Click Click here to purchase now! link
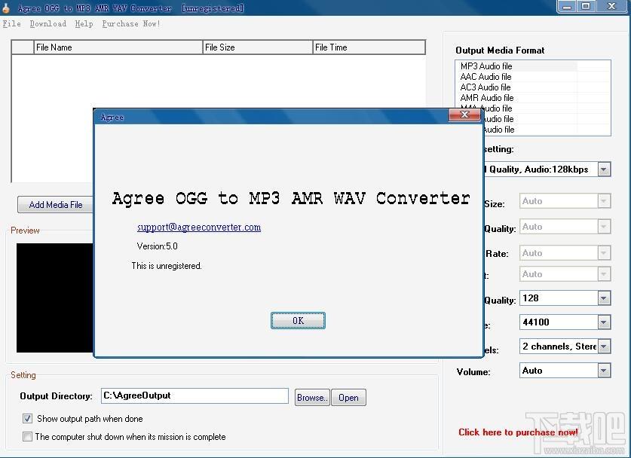Screen dimensions: 631x458 click(518, 432)
